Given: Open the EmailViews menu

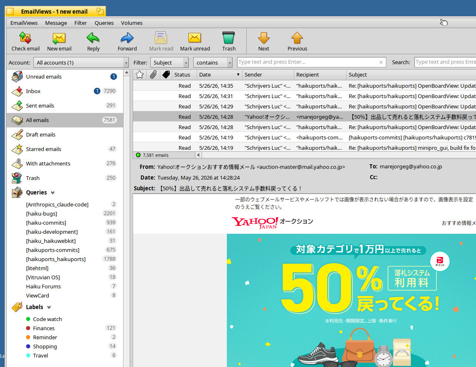Looking at the screenshot, I should (x=24, y=23).
